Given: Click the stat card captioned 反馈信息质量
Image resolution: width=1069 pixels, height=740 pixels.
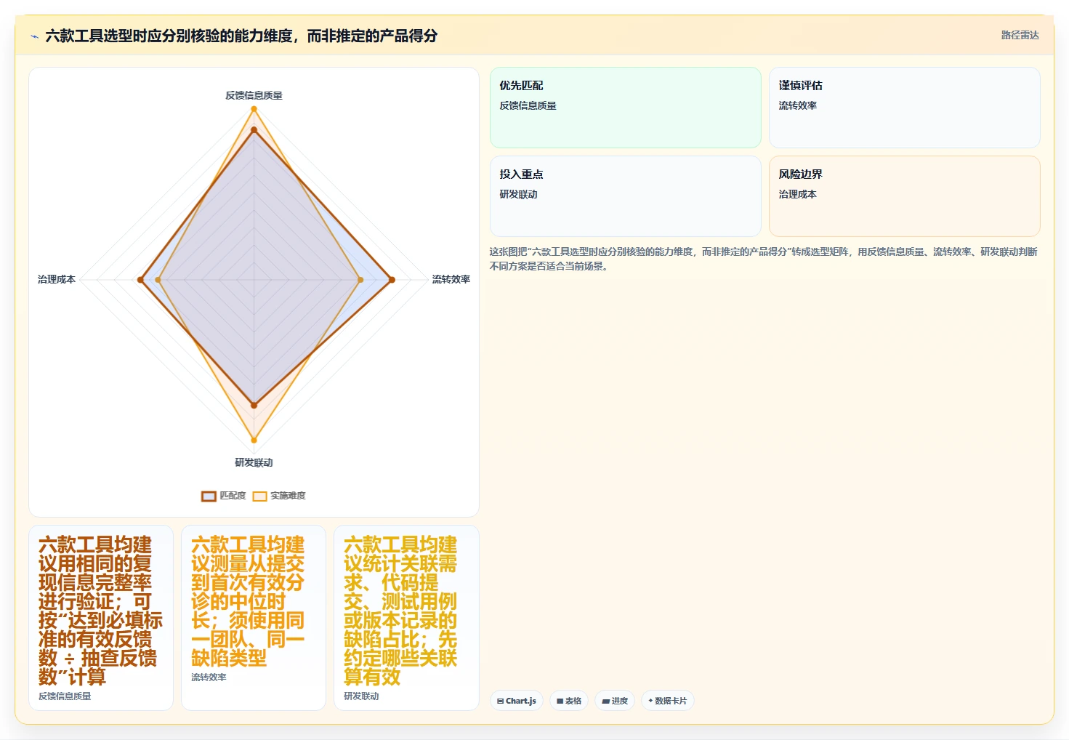Looking at the screenshot, I should 101,618.
